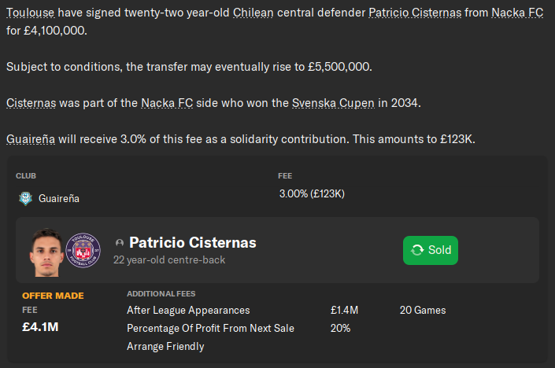Click the Guaireña club badge icon
The image size is (555, 368).
click(x=25, y=199)
